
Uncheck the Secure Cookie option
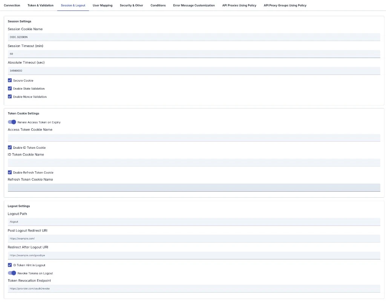point(10,80)
